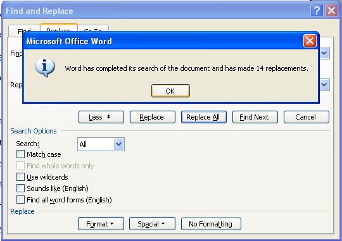Click the Replace button
This screenshot has height=241, width=342.
(153, 117)
